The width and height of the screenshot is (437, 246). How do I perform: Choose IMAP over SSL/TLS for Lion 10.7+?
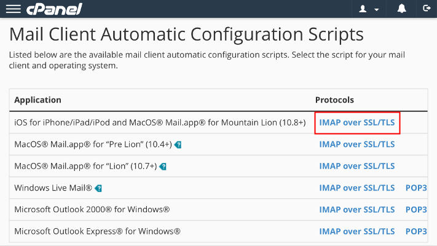tap(357, 166)
